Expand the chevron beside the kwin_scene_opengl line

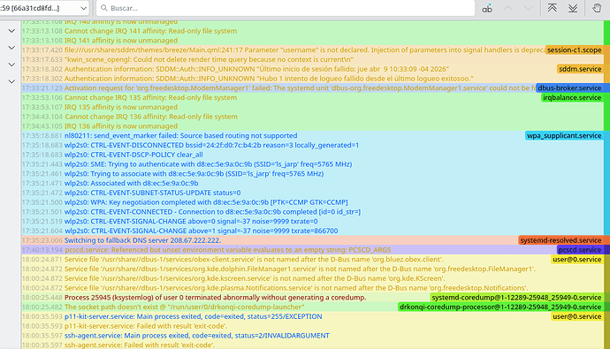[x=11, y=64]
